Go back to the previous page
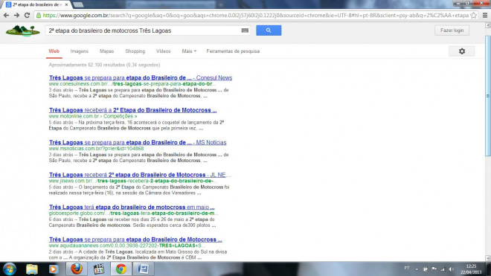Image resolution: width=491 pixels, height=276 pixels. point(6,16)
